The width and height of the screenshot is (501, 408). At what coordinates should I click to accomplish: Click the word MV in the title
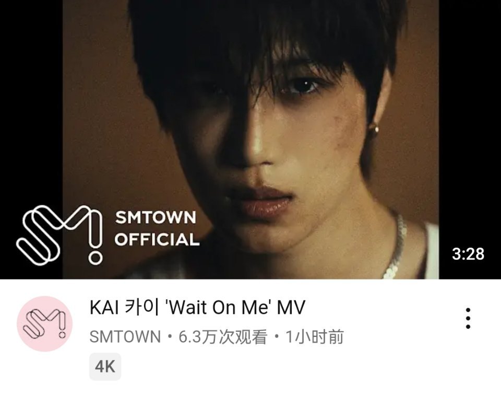[x=291, y=307]
